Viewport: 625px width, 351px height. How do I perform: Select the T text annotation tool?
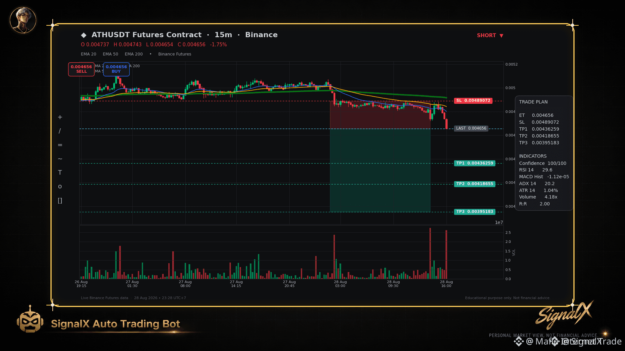(60, 172)
